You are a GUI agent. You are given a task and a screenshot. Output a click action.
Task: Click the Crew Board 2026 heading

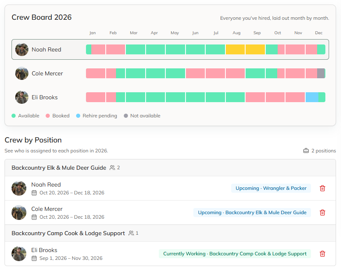[42, 17]
